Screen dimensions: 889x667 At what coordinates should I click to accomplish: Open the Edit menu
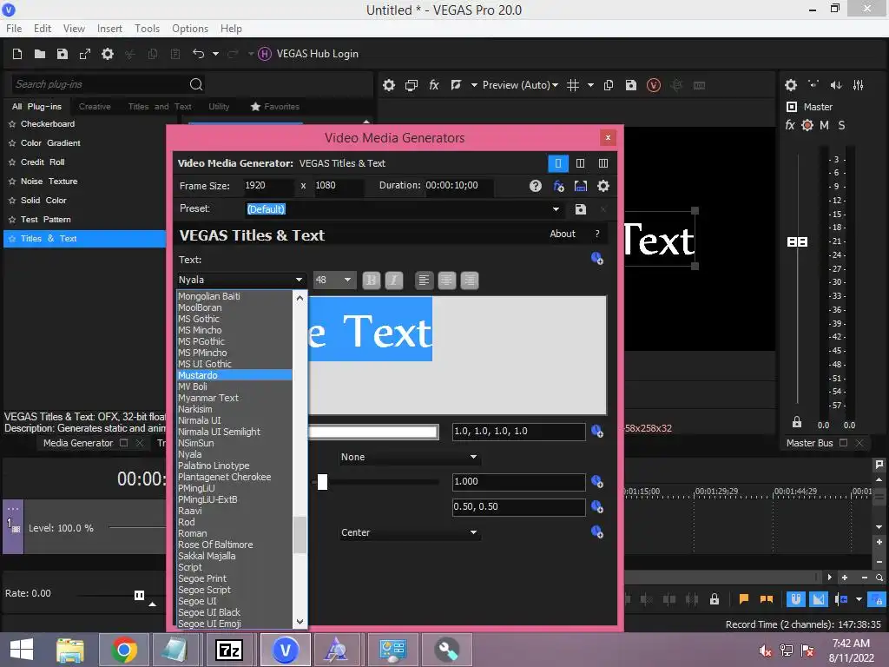tap(43, 29)
